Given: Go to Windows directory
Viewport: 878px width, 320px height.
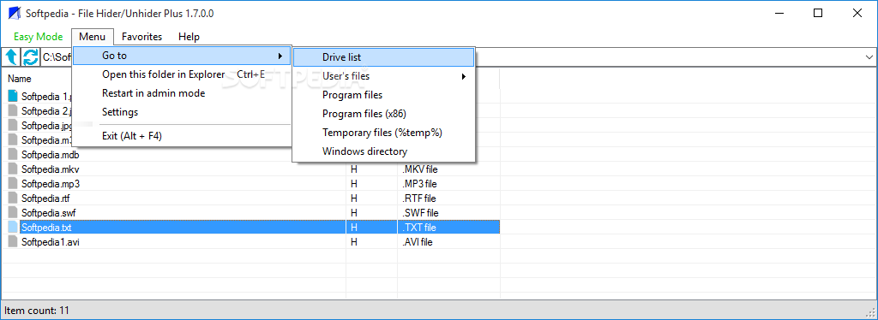Looking at the screenshot, I should click(x=383, y=151).
